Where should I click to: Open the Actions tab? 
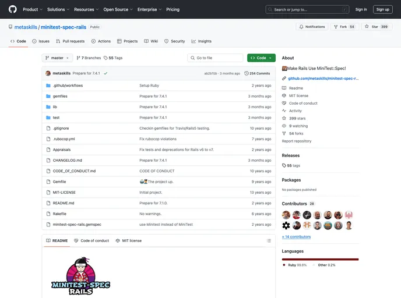pyautogui.click(x=101, y=41)
